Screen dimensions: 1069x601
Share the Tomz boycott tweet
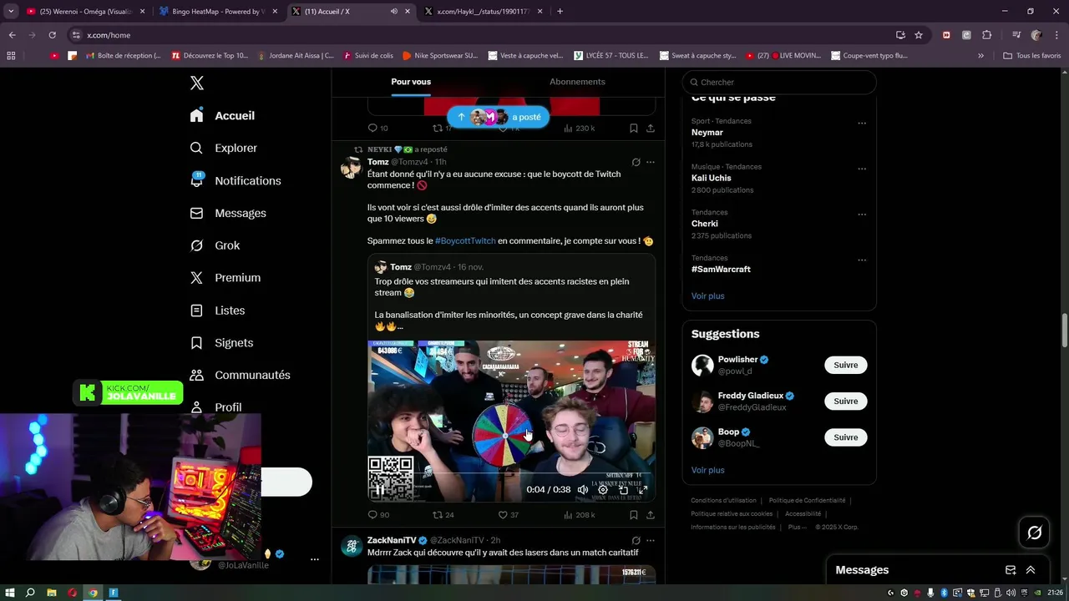[x=651, y=515]
